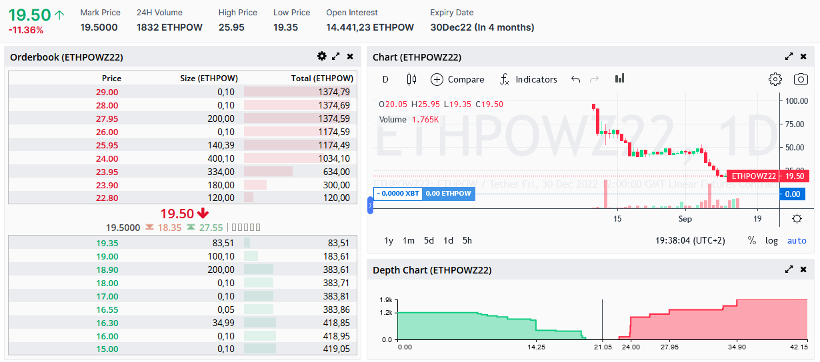The image size is (820, 362).
Task: Open the candlestick chart style selector
Action: (x=411, y=79)
